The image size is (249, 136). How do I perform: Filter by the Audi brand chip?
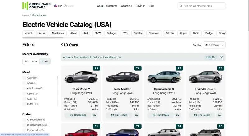(86, 33)
